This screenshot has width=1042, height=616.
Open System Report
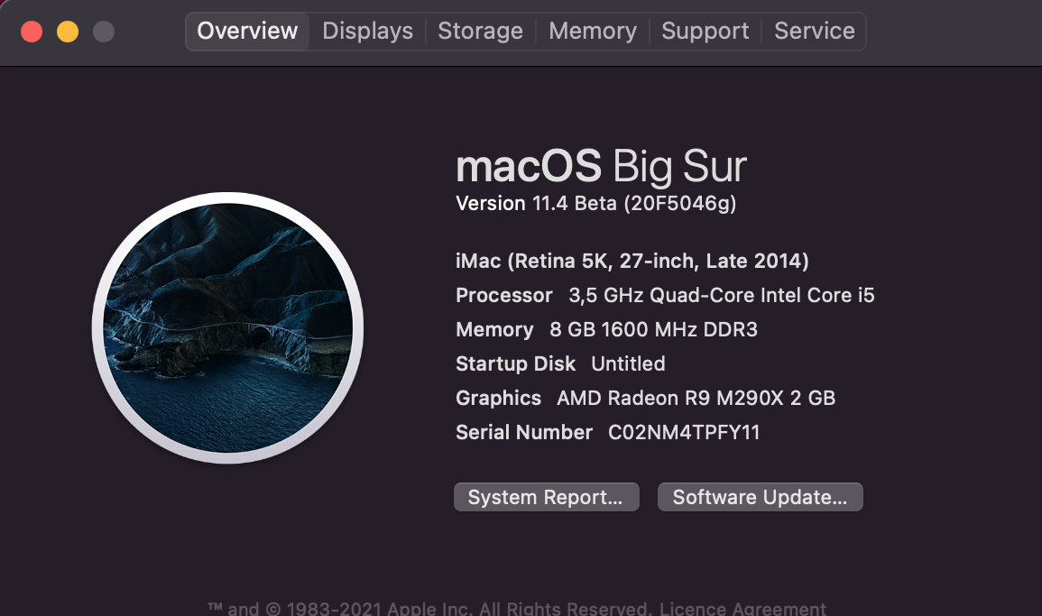click(x=546, y=497)
